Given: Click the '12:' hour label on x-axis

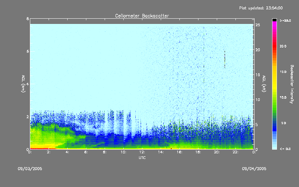Looking at the screenshot, I should coord(142,152).
